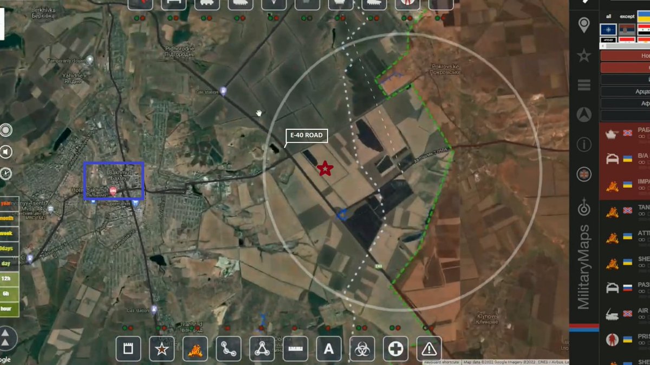
Task: Select the flag/fortification marker tool
Action: 128,349
